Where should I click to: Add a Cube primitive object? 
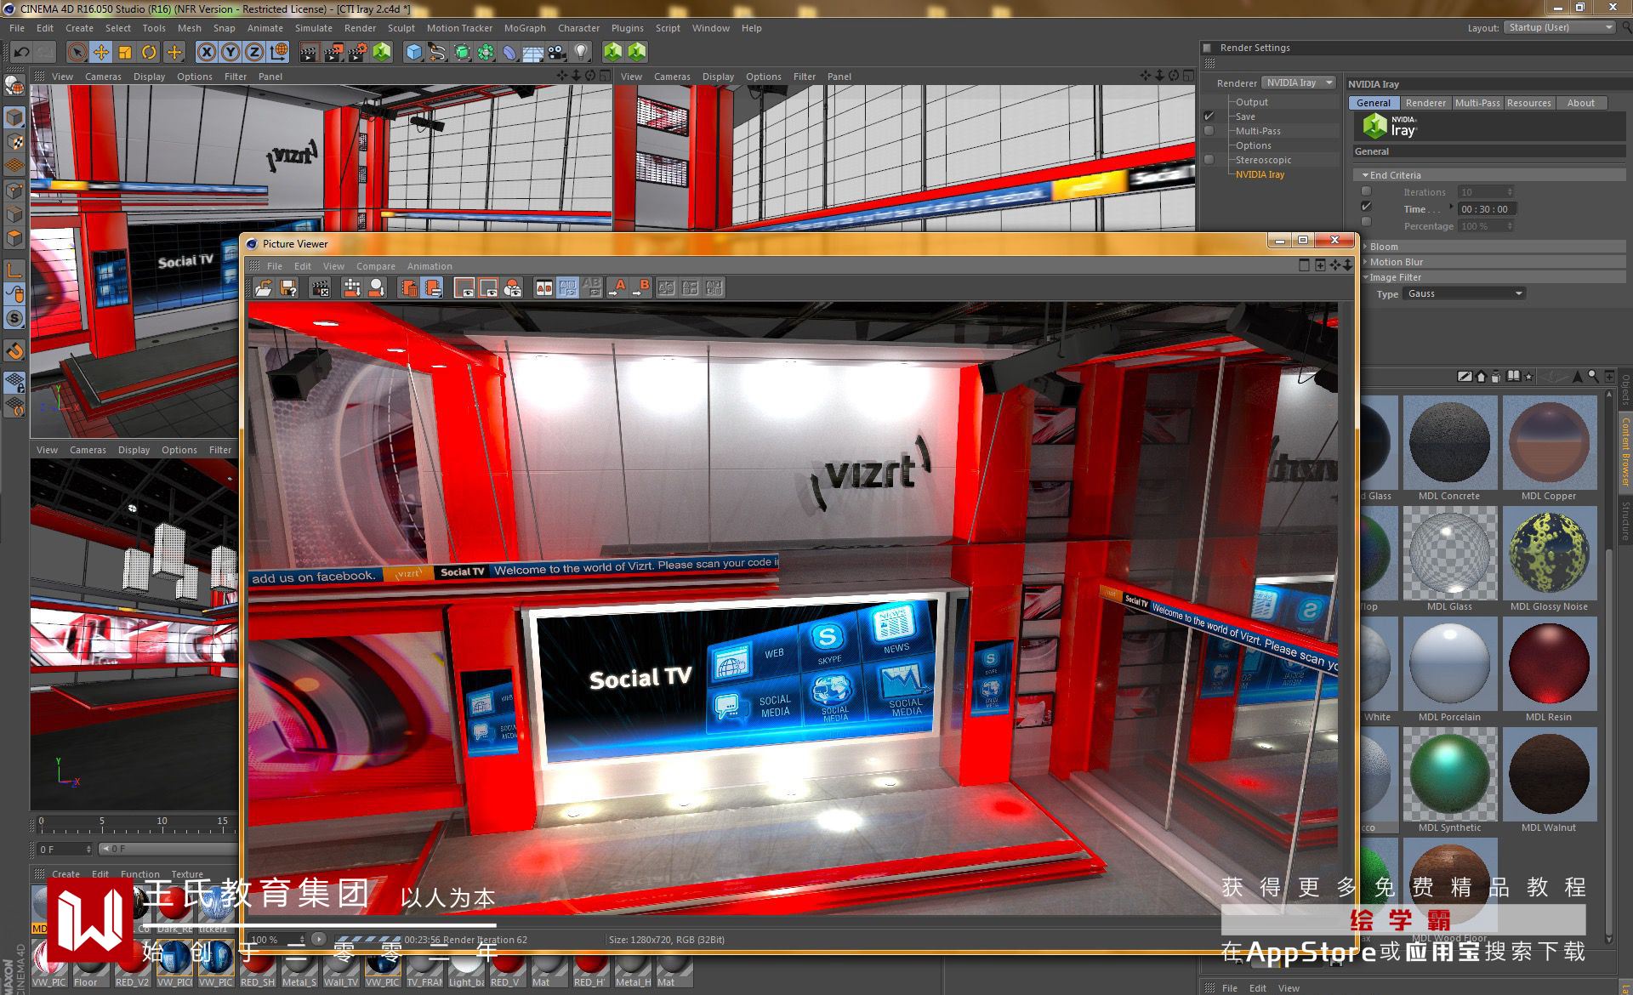pos(413,53)
